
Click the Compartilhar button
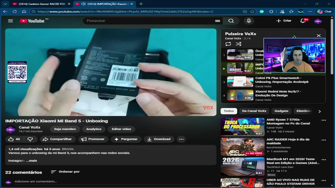[x=57, y=139]
